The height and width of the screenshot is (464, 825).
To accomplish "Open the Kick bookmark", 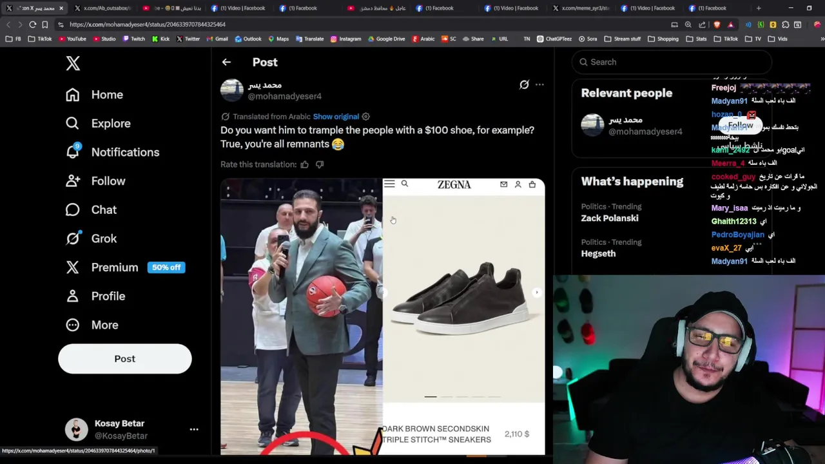I will pos(161,39).
